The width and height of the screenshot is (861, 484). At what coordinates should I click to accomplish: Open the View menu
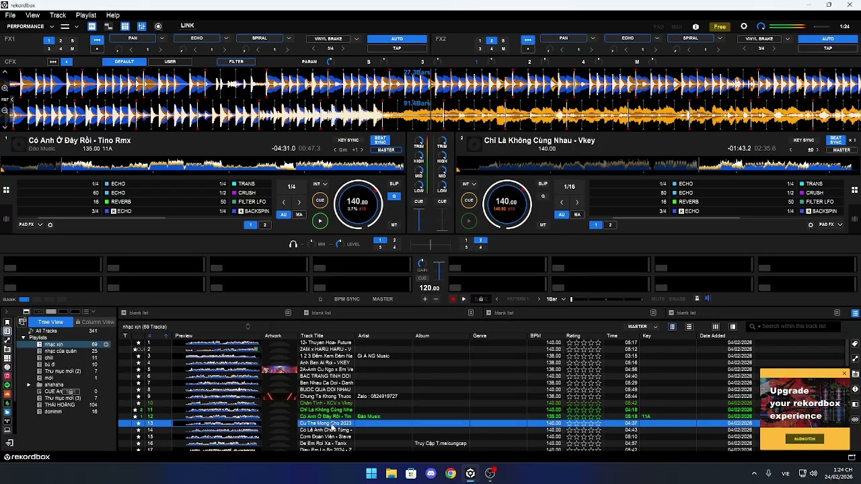coord(32,15)
